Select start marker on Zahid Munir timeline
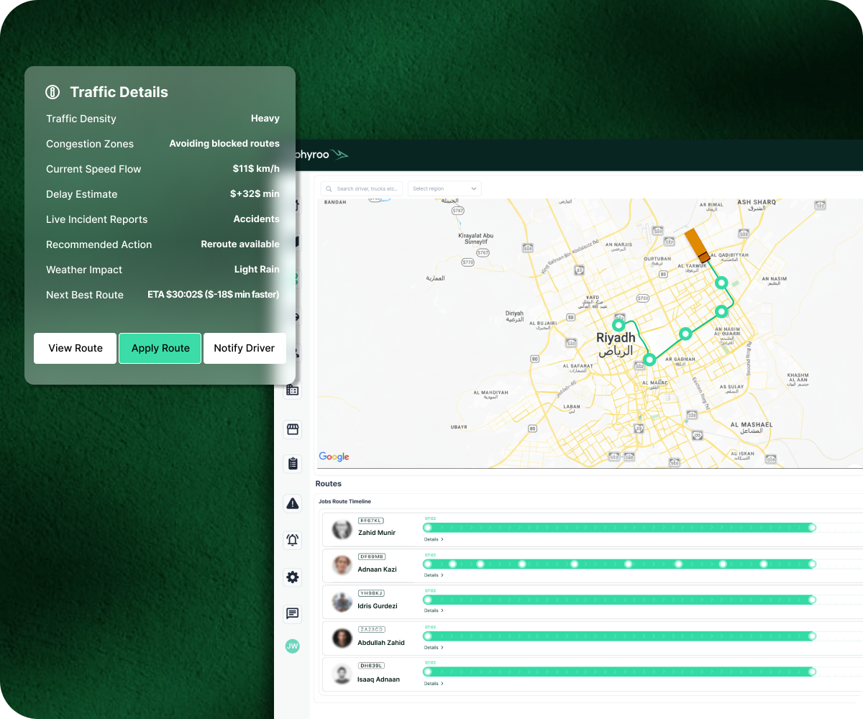The height and width of the screenshot is (719, 863). coord(428,528)
